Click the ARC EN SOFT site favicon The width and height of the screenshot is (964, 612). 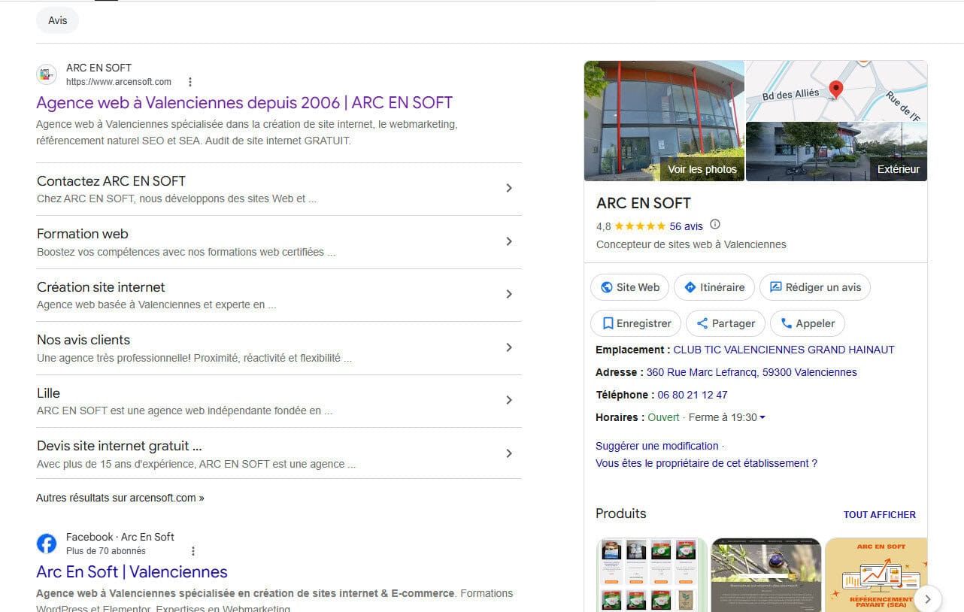click(47, 74)
